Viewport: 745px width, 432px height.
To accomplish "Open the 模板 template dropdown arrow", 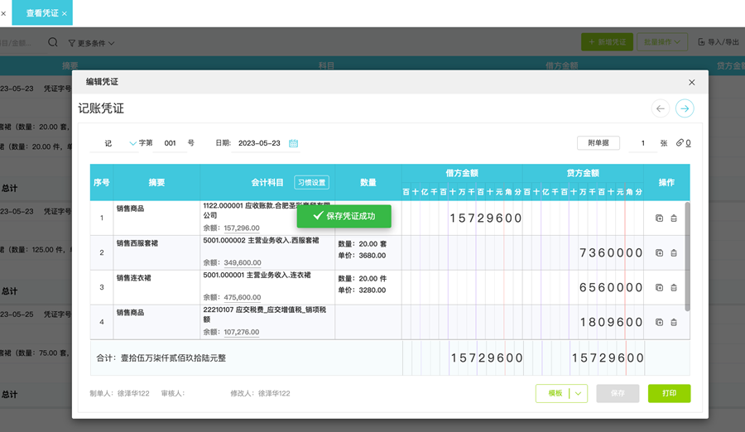I will coord(578,394).
